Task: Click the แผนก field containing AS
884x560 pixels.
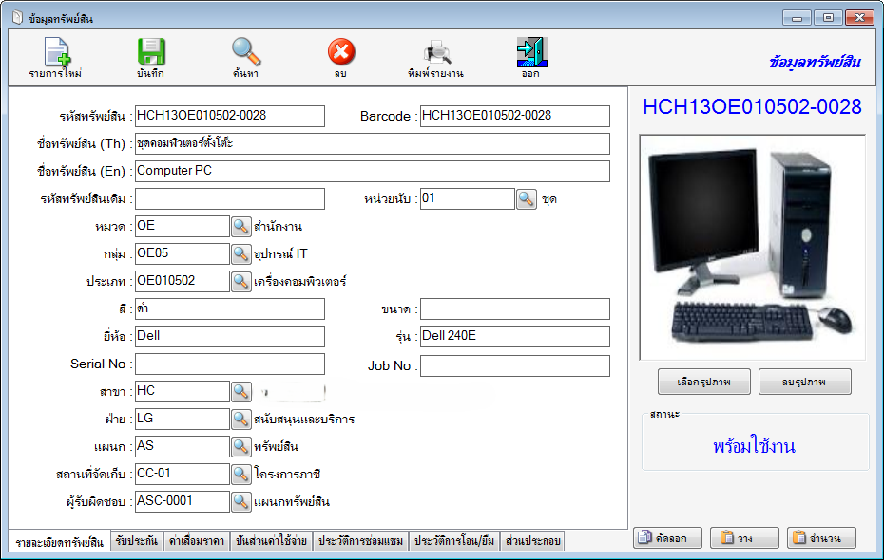Action: point(183,446)
